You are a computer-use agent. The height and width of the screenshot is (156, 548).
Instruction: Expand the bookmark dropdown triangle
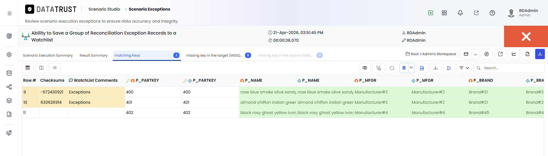coord(411,68)
